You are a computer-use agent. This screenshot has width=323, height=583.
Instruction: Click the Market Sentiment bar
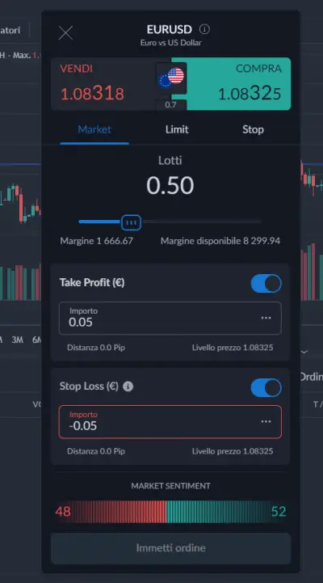point(170,512)
